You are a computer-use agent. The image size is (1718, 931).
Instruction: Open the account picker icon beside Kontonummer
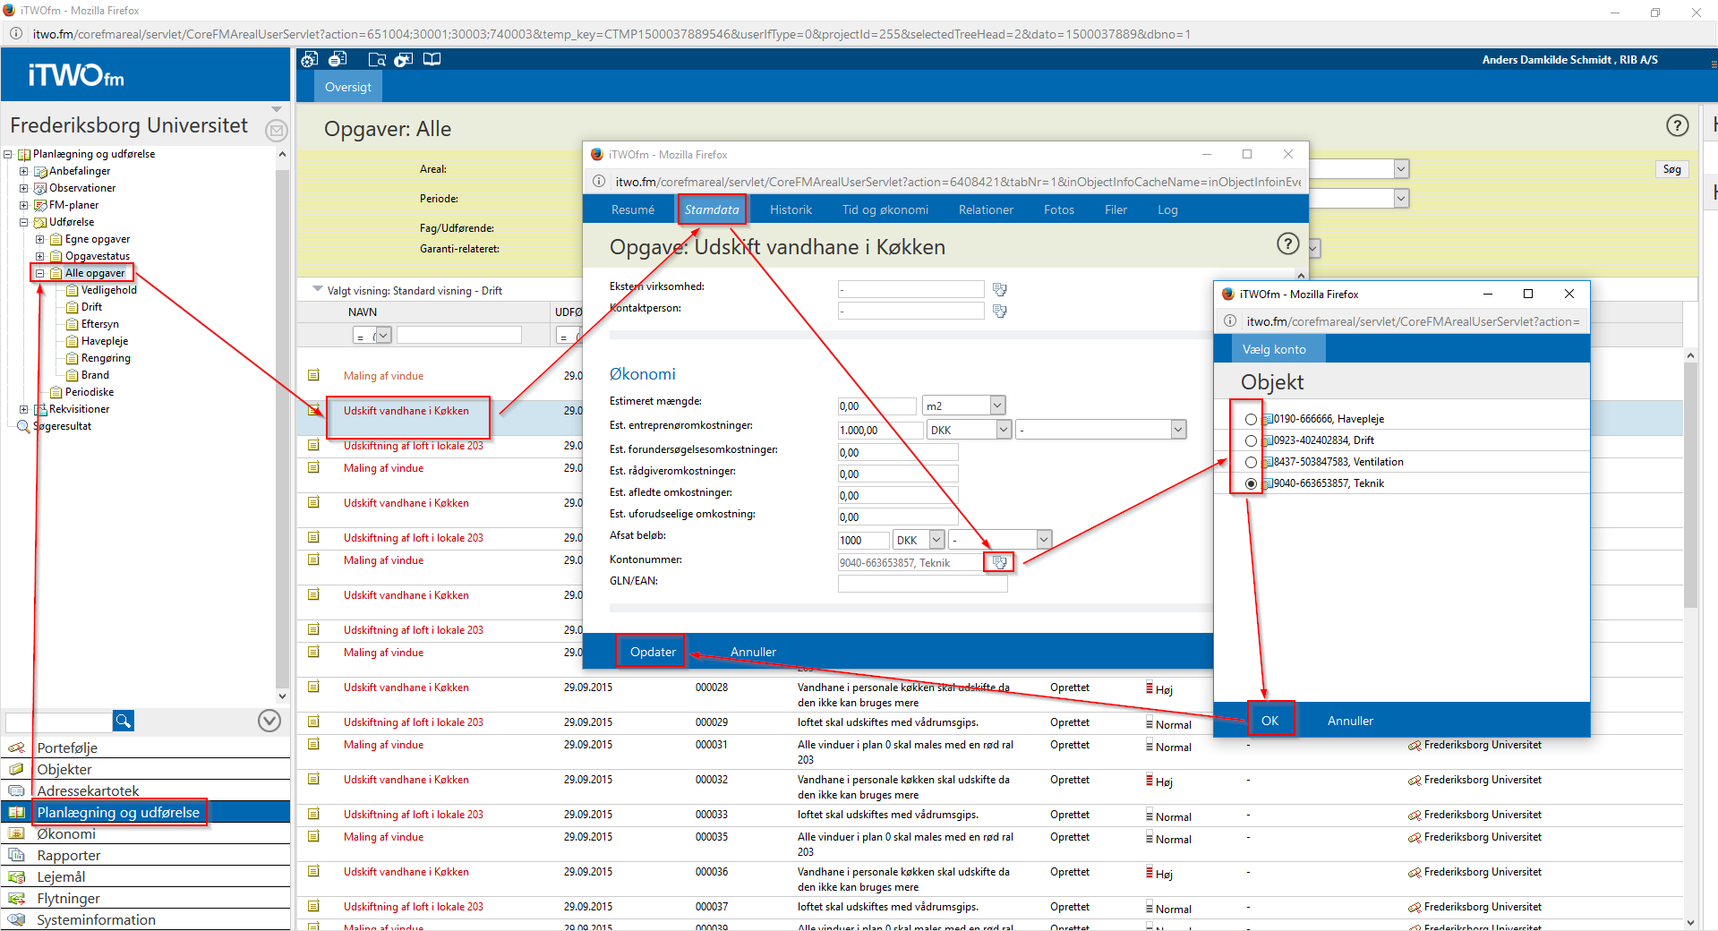tap(999, 562)
